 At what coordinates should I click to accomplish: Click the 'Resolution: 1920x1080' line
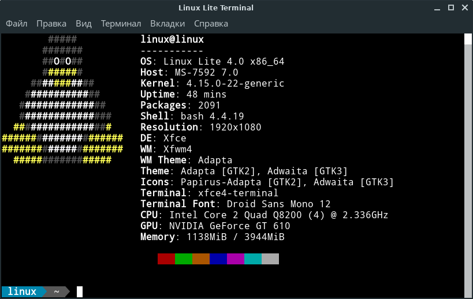click(x=201, y=127)
